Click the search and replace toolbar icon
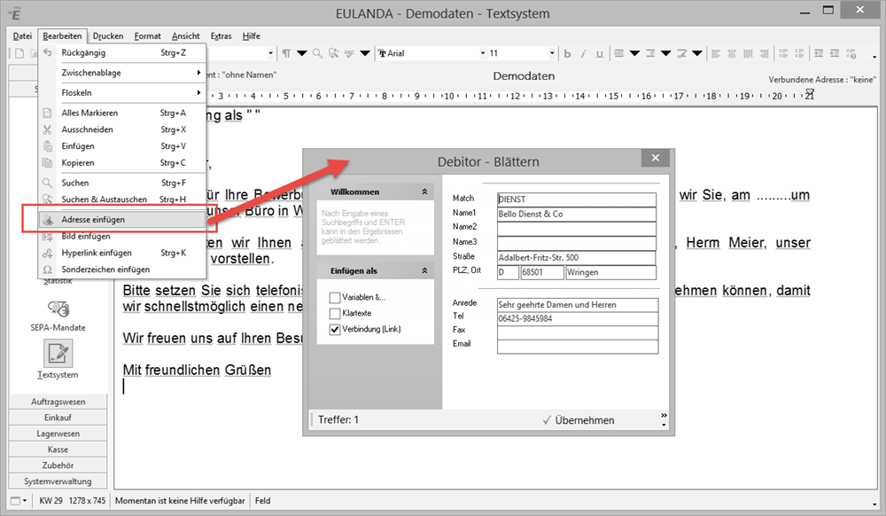This screenshot has width=886, height=516. 333,53
